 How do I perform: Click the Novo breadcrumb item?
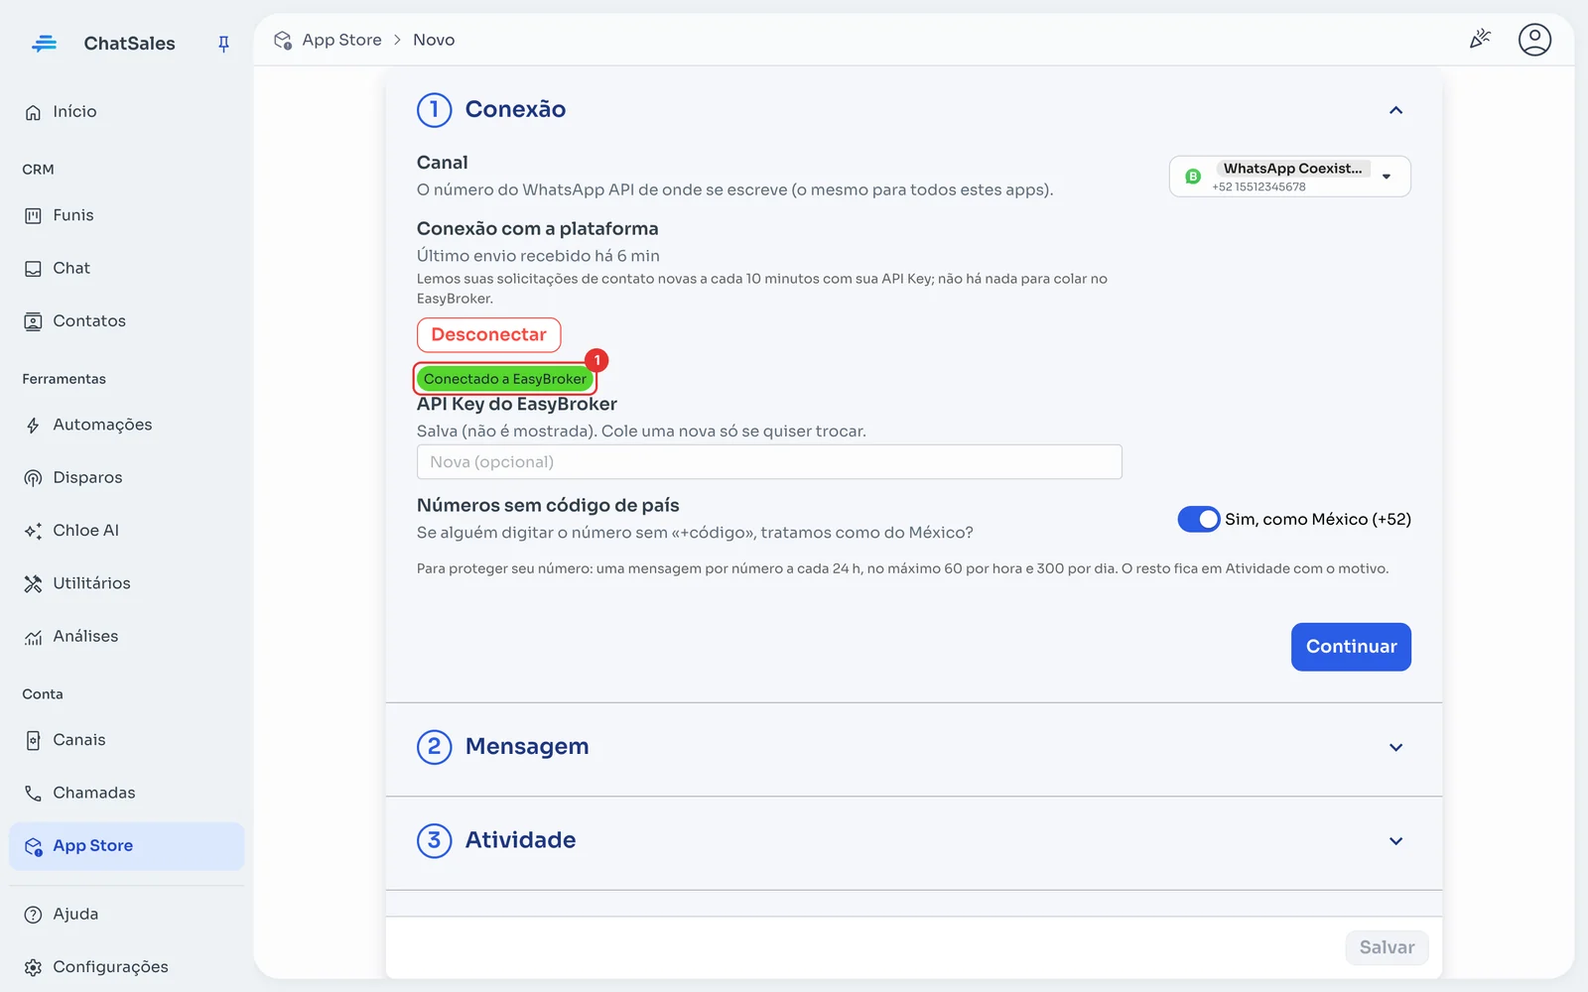tap(434, 40)
